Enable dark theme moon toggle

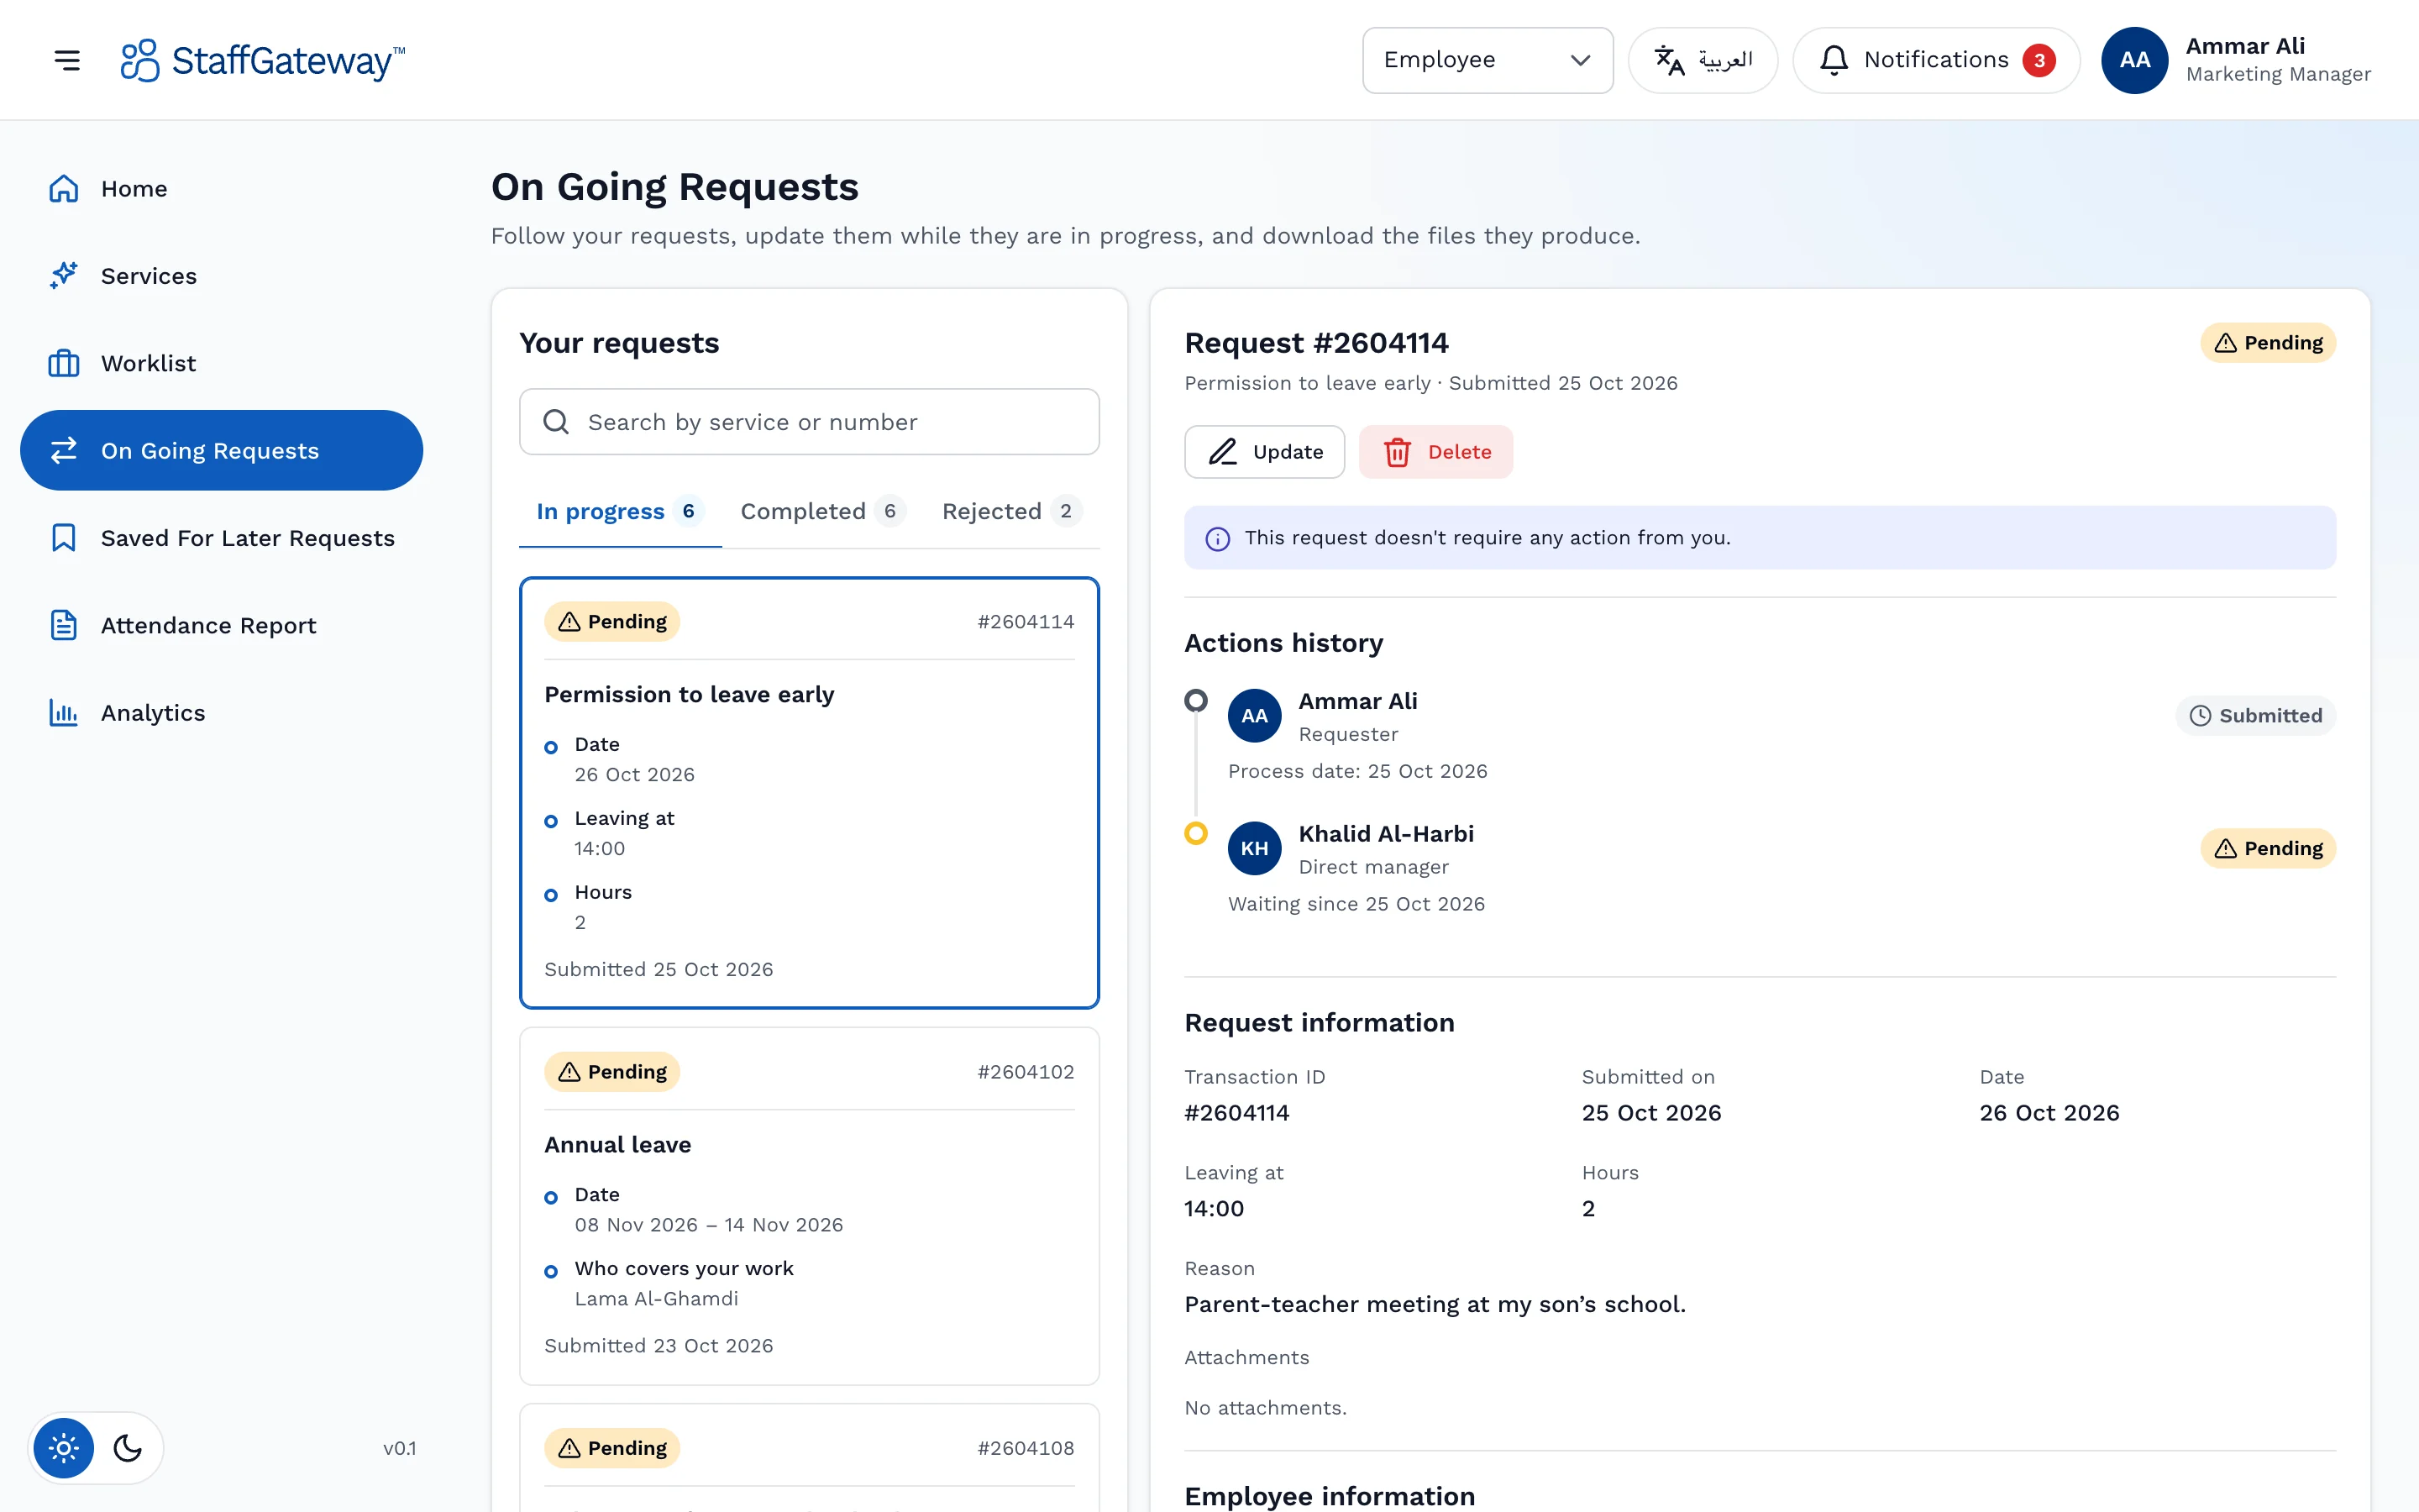click(128, 1448)
